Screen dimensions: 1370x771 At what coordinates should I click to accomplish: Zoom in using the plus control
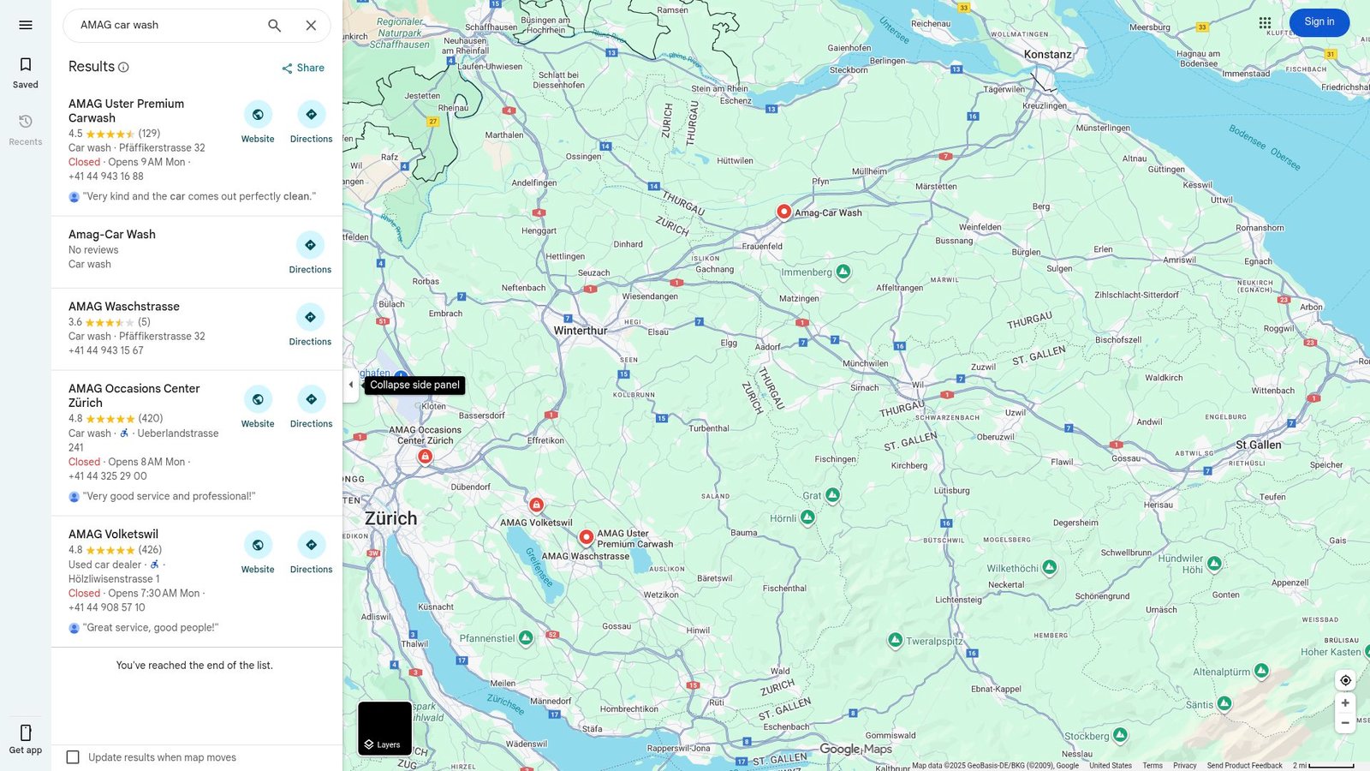coord(1345,702)
